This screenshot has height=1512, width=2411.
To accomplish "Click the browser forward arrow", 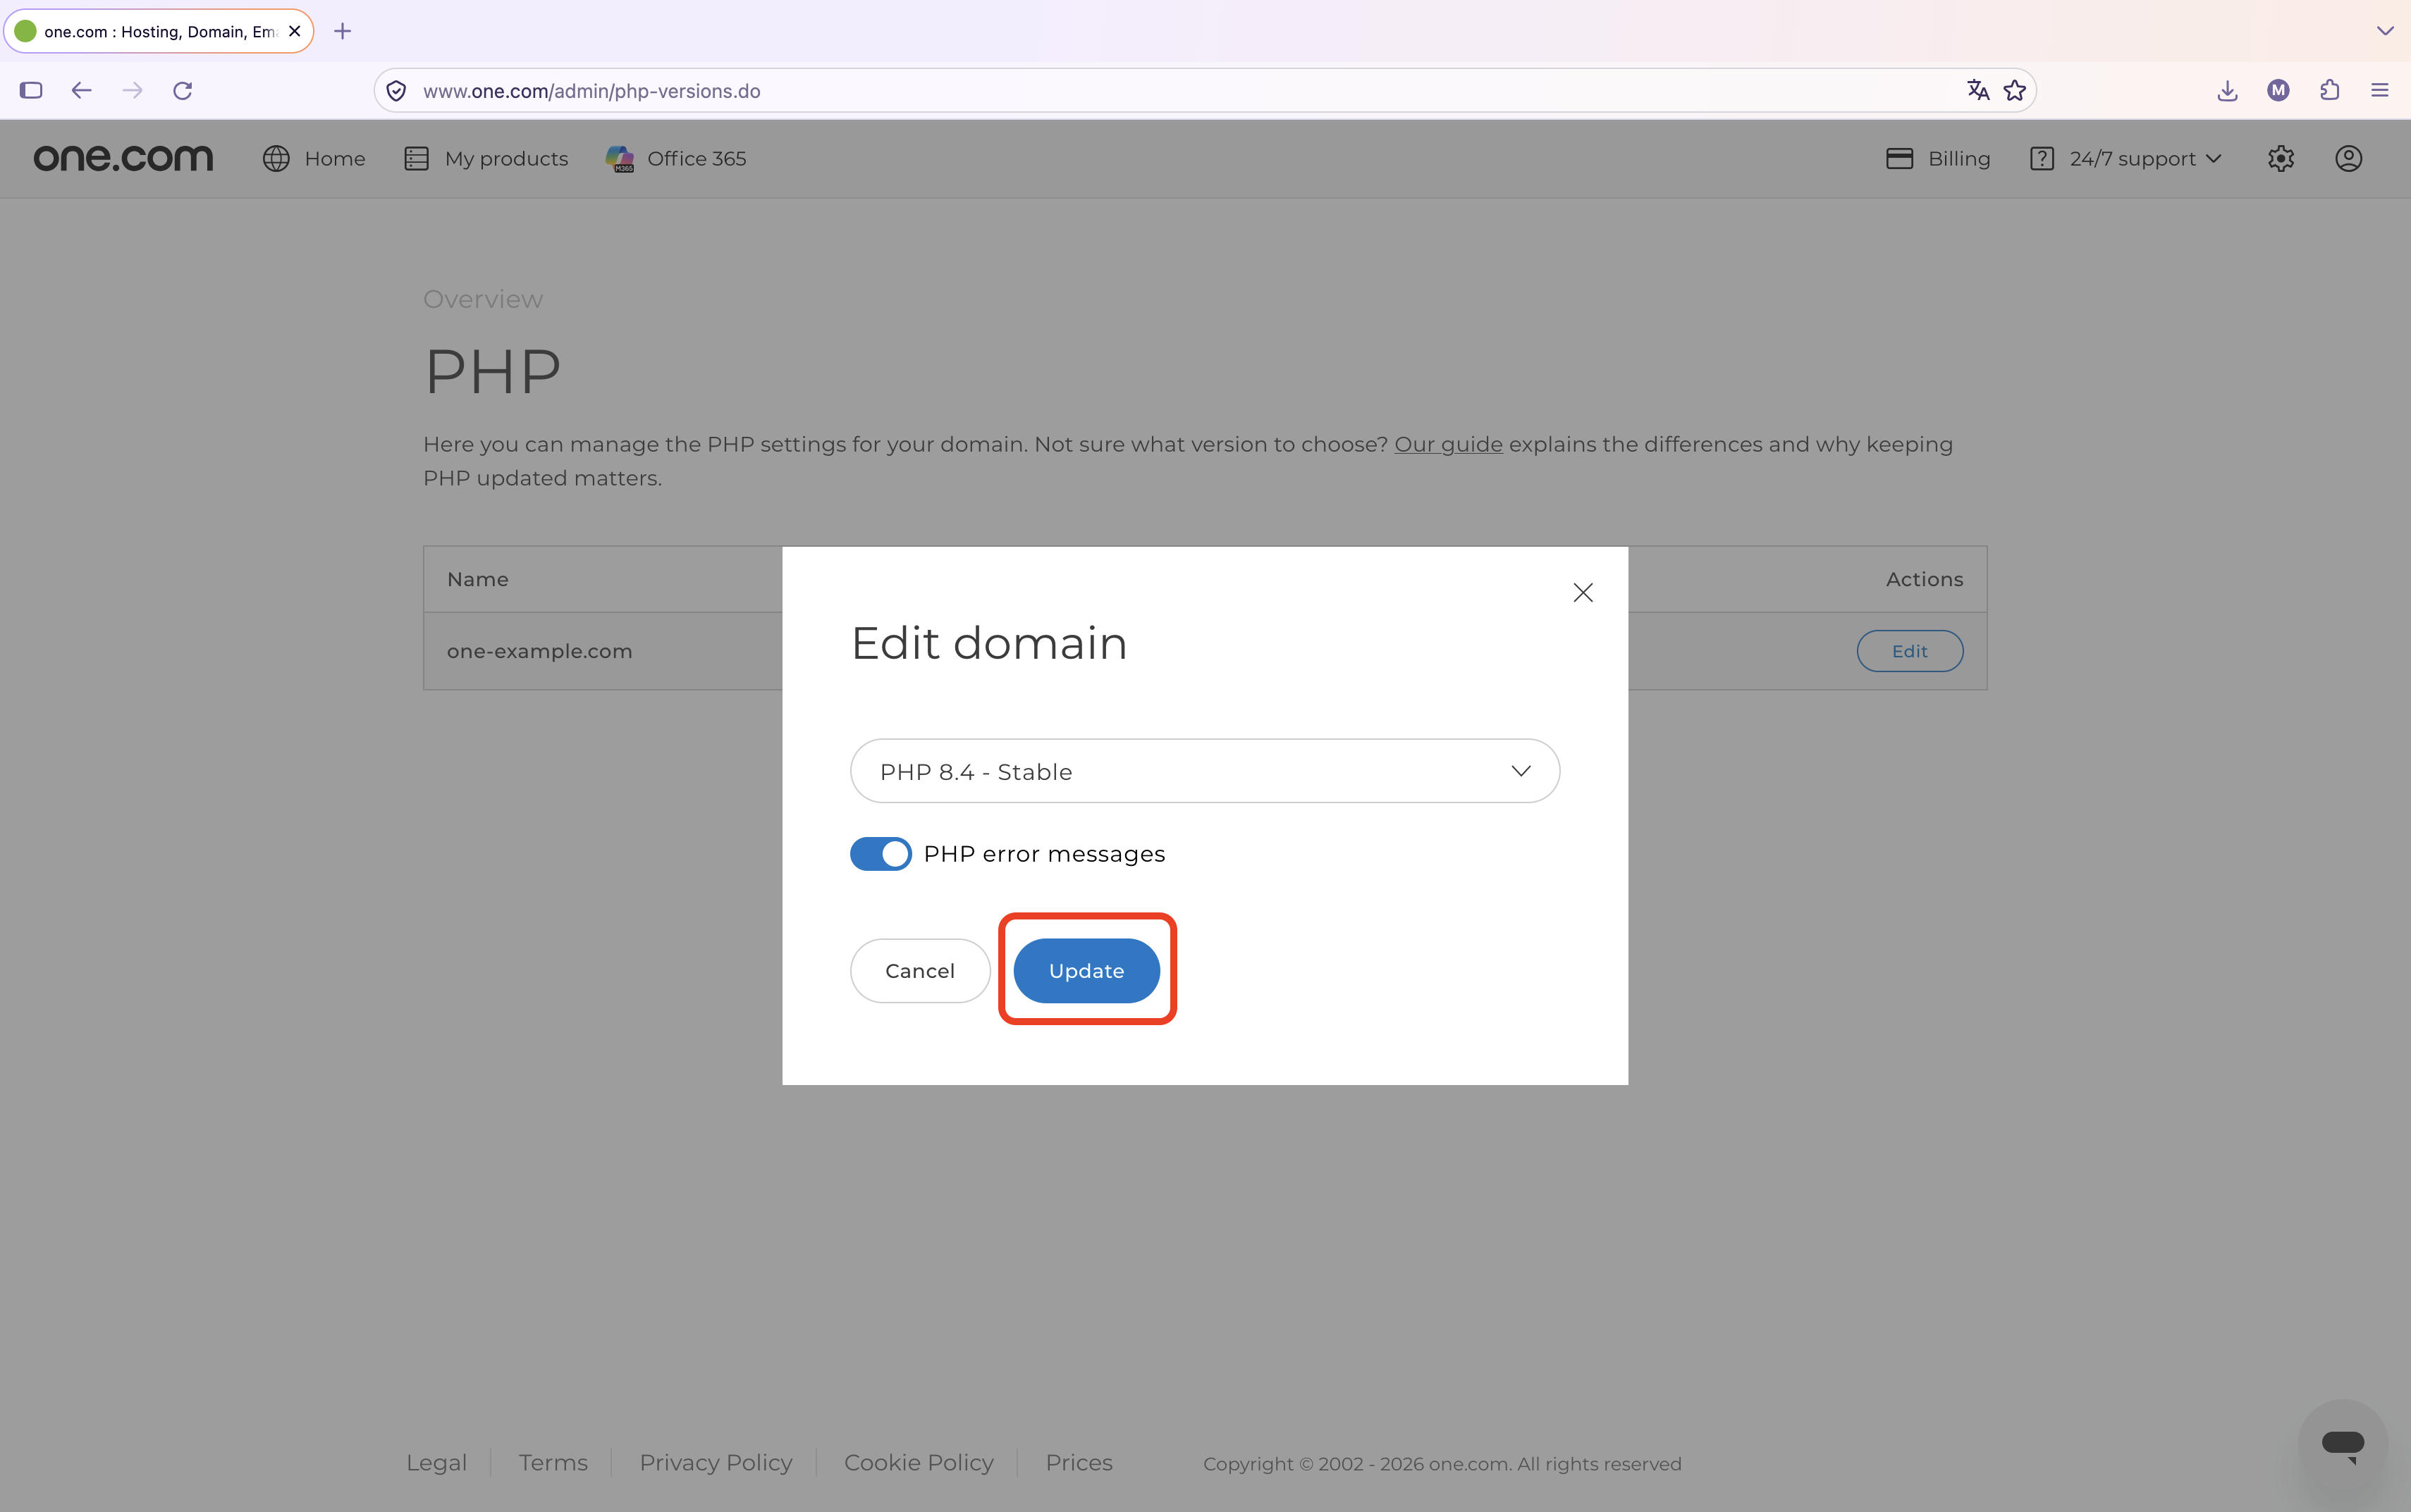I will point(132,90).
